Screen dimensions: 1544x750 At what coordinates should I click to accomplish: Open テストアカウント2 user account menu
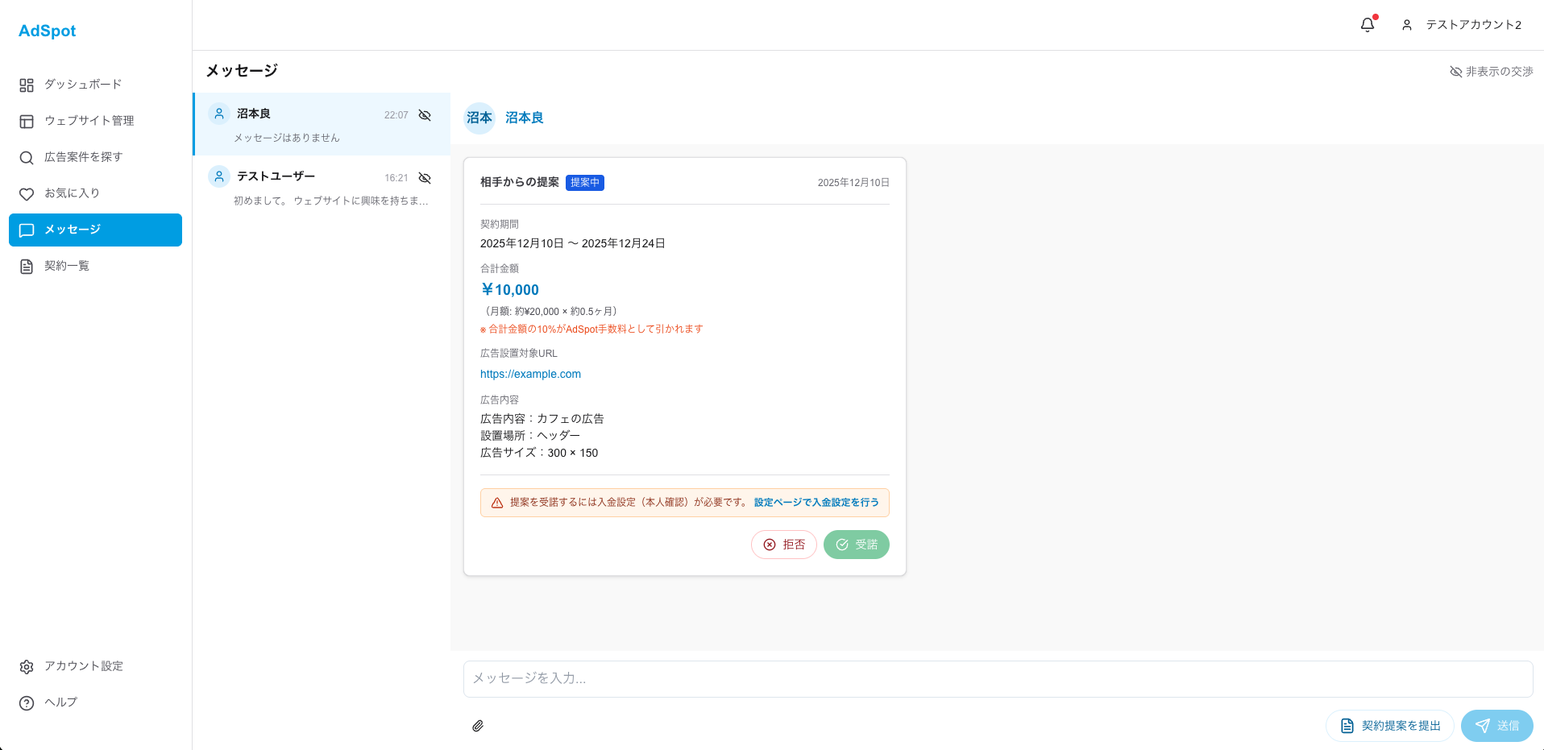point(1462,25)
